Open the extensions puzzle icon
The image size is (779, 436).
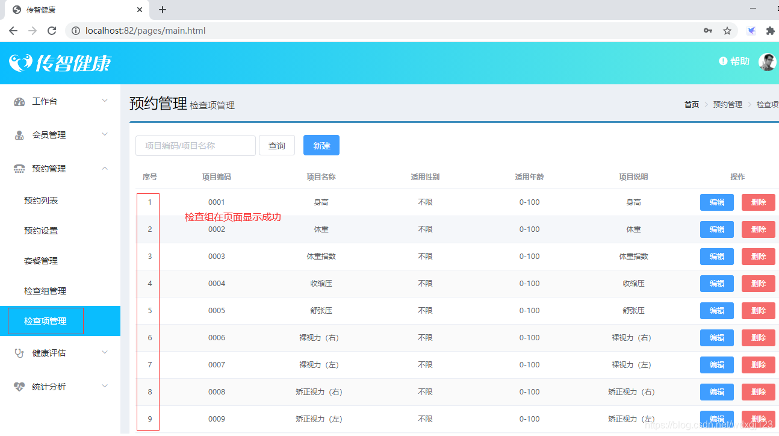[x=770, y=31]
